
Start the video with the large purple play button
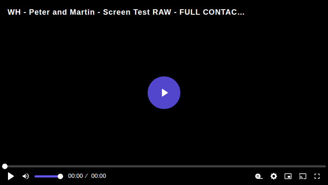(164, 93)
